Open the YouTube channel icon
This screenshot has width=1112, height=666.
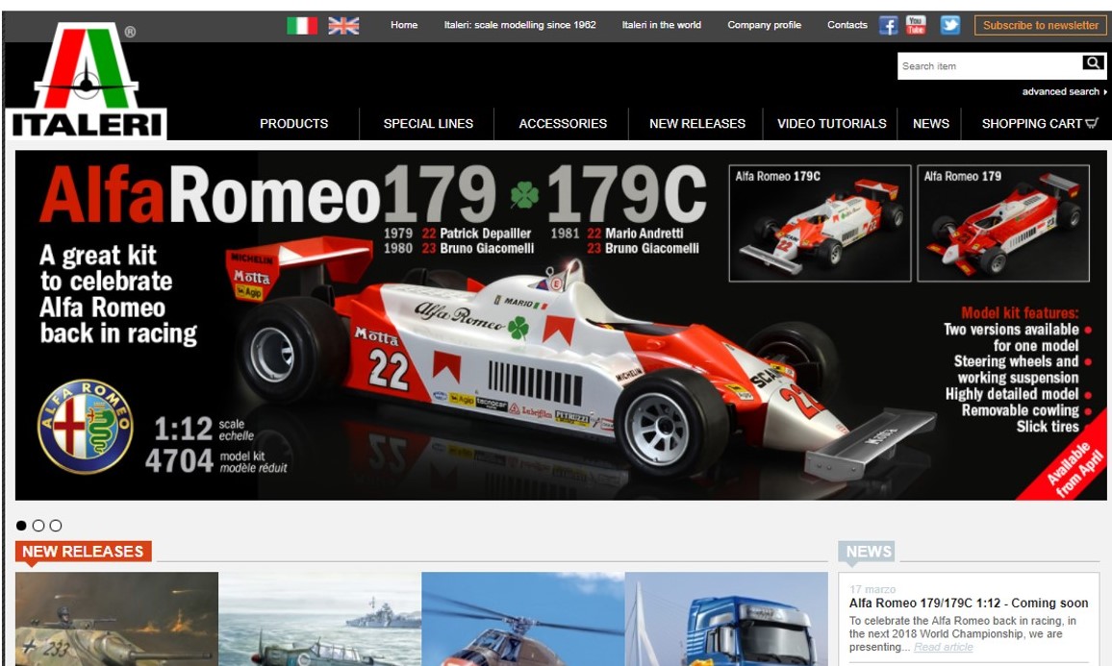[917, 26]
